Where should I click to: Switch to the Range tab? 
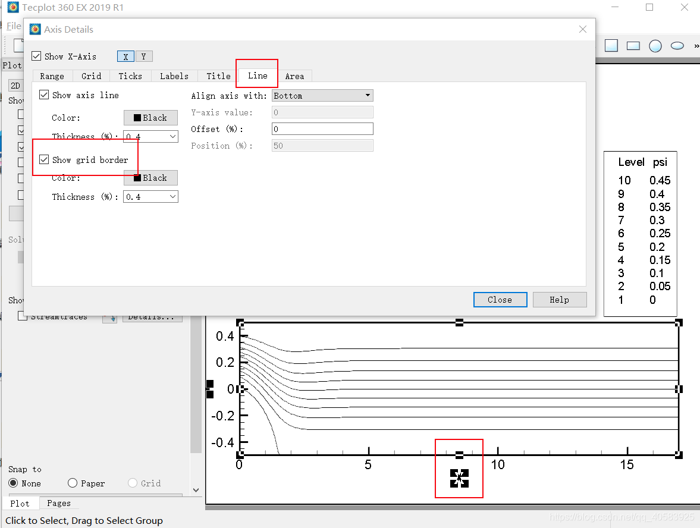pyautogui.click(x=52, y=76)
